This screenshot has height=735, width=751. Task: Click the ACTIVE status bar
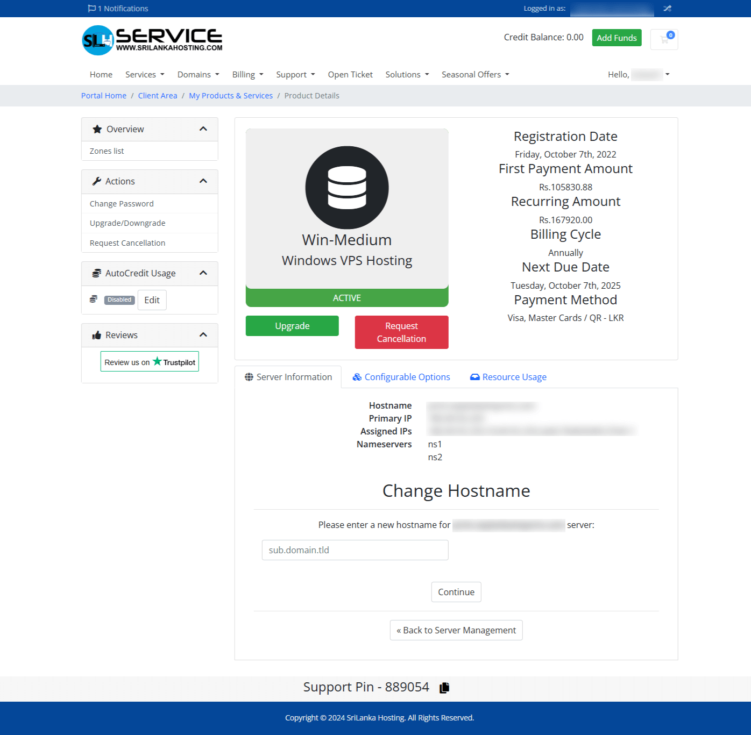tap(347, 297)
